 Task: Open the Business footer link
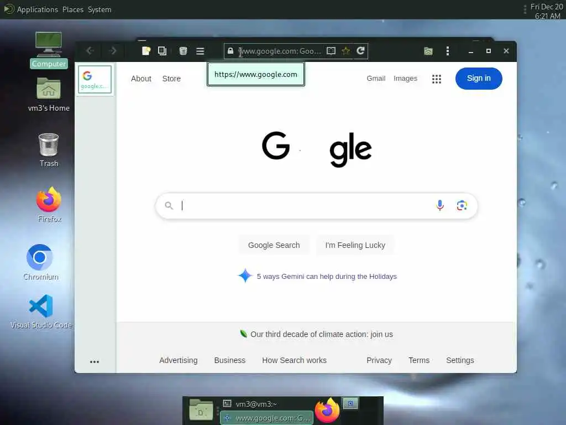click(229, 360)
